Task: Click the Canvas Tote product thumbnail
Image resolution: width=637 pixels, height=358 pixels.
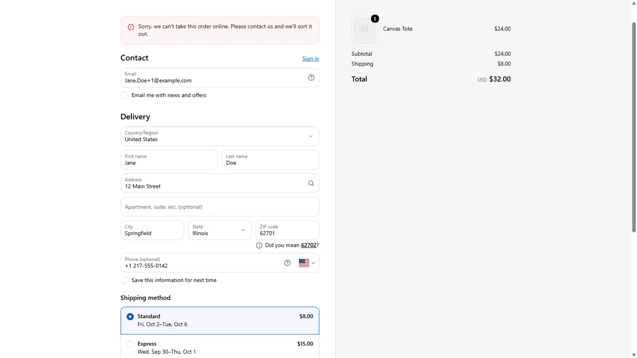Action: tap(365, 29)
